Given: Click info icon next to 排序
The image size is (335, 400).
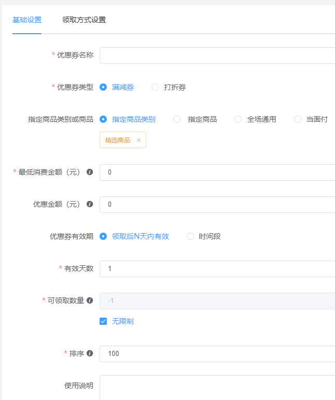Looking at the screenshot, I should (x=90, y=353).
